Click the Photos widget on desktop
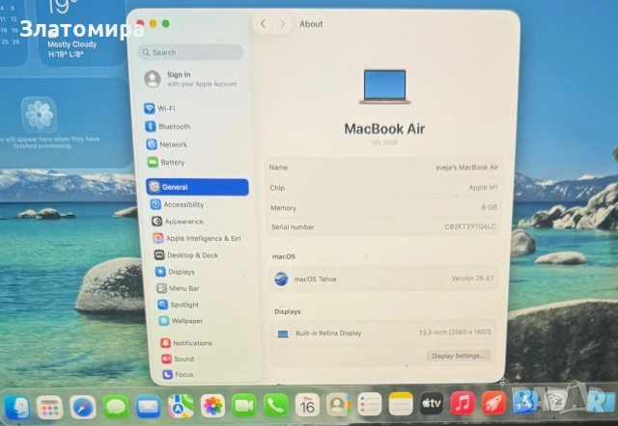The image size is (618, 426). tap(67, 122)
